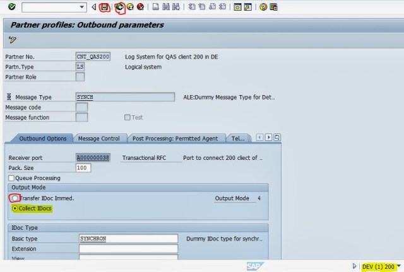The height and width of the screenshot is (272, 404).
Task: Click the Find Next binoculars icon
Action: (x=176, y=7)
